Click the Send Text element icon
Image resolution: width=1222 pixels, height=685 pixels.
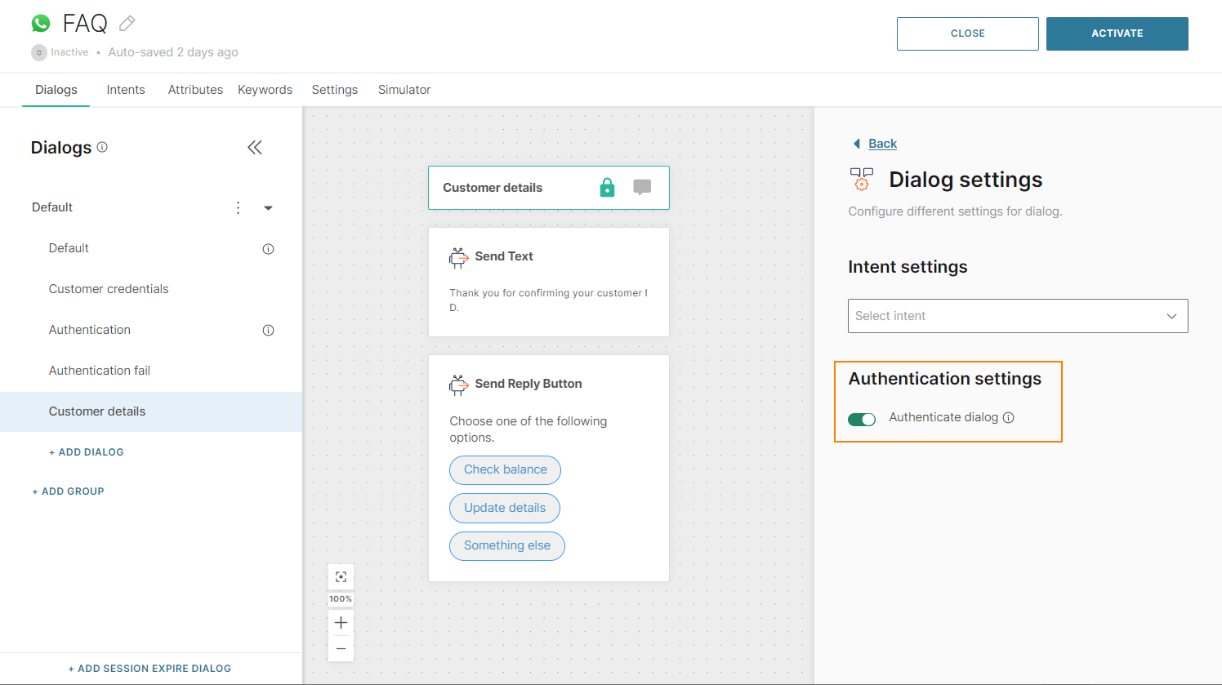point(459,256)
